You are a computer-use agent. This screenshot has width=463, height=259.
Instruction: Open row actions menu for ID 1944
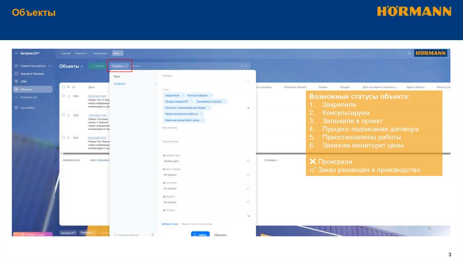click(x=69, y=138)
